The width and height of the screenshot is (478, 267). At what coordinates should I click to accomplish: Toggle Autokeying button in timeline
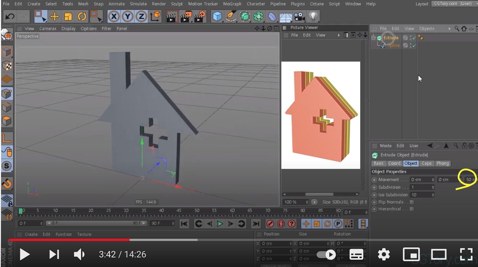coord(281,224)
